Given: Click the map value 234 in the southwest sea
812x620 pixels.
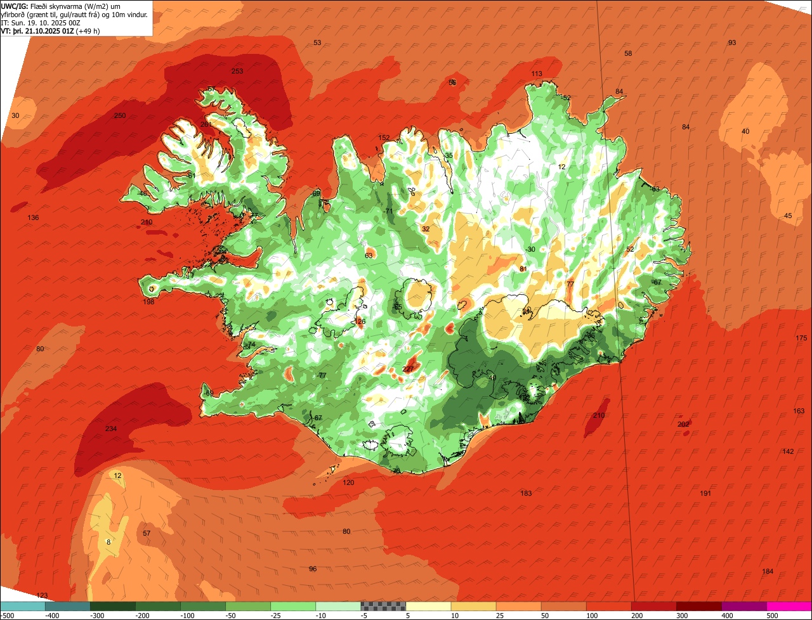Looking at the screenshot, I should coord(111,429).
